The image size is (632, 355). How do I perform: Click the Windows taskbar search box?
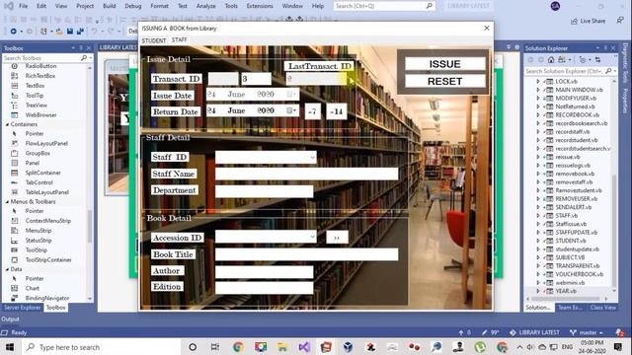101,347
